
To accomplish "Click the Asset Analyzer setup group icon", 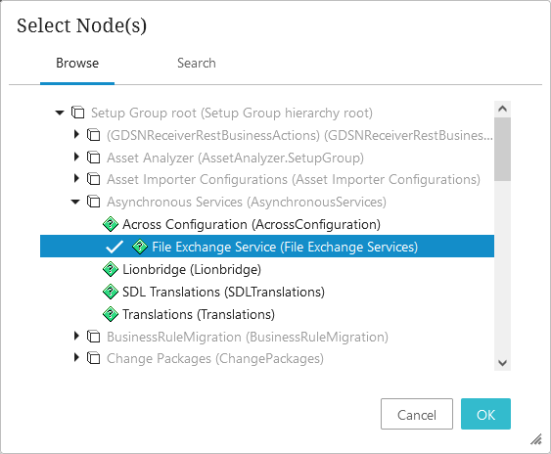I will point(94,158).
